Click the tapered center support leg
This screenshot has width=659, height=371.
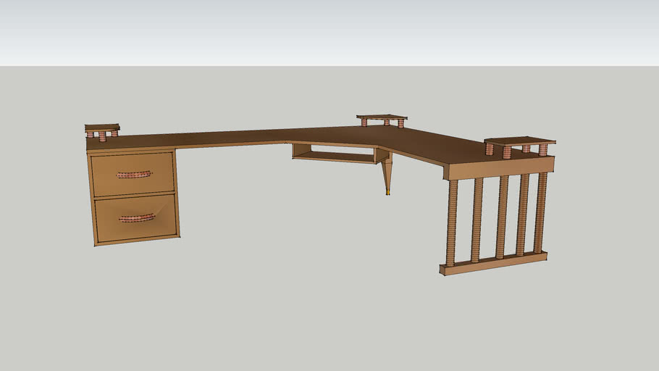coord(387,172)
